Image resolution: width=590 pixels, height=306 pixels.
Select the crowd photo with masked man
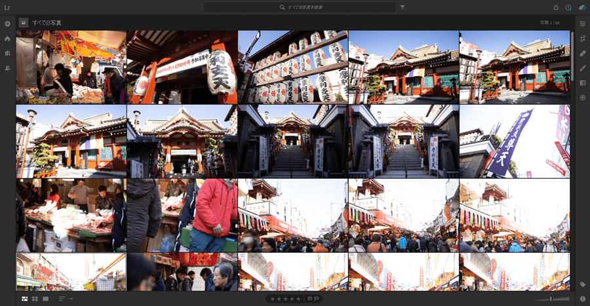293,216
